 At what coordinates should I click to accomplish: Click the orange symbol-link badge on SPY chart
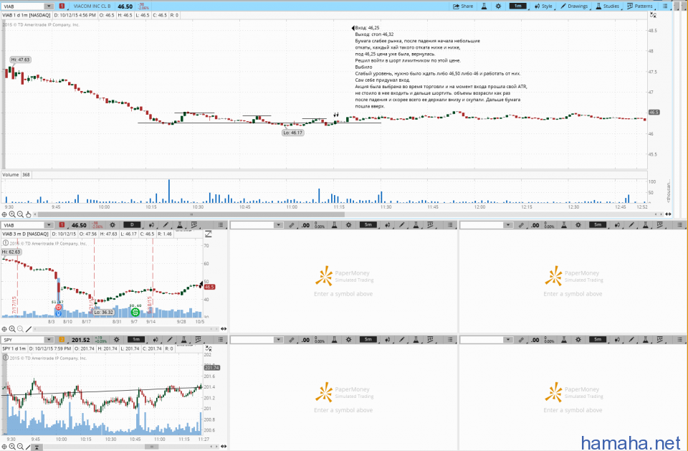click(62, 340)
